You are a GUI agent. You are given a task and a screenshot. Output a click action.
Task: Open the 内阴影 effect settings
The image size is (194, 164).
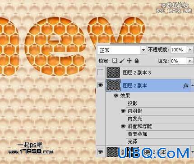pos(135,111)
